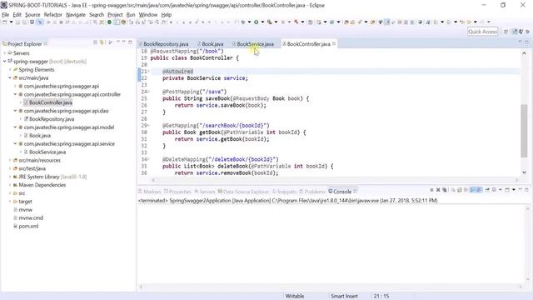Open the External Tools dropdown arrow
The image size is (533, 300).
click(x=276, y=22)
